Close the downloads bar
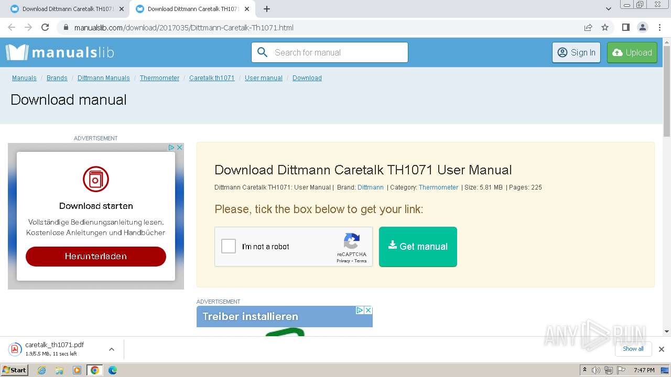 [x=662, y=349]
